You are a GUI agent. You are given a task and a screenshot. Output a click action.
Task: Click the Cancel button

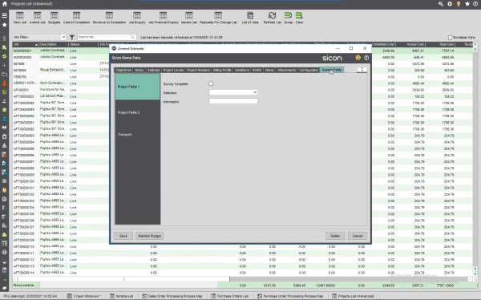(x=358, y=236)
